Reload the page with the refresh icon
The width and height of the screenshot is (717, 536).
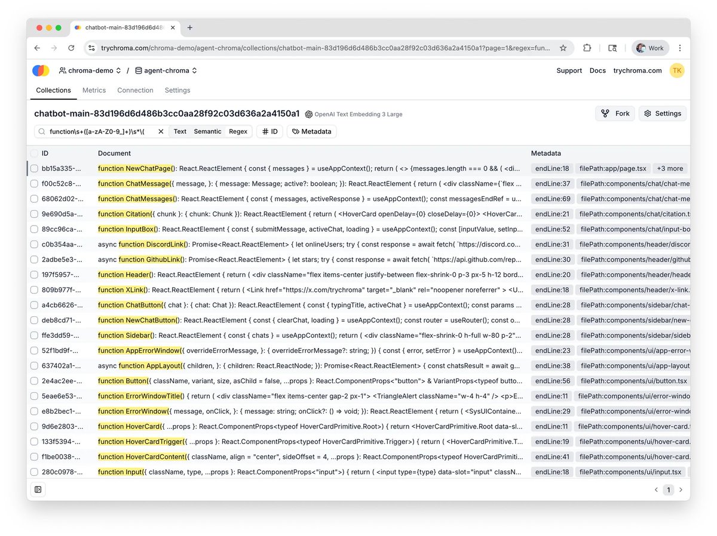(x=71, y=48)
